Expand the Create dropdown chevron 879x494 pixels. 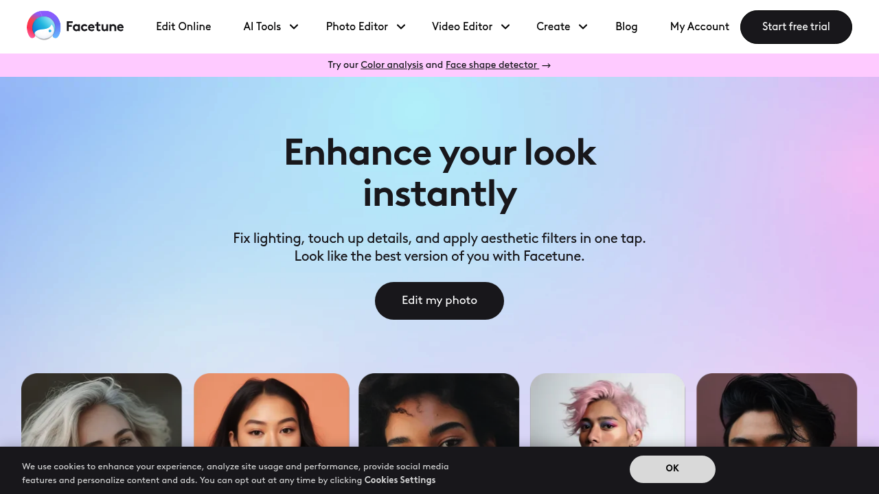tap(583, 27)
